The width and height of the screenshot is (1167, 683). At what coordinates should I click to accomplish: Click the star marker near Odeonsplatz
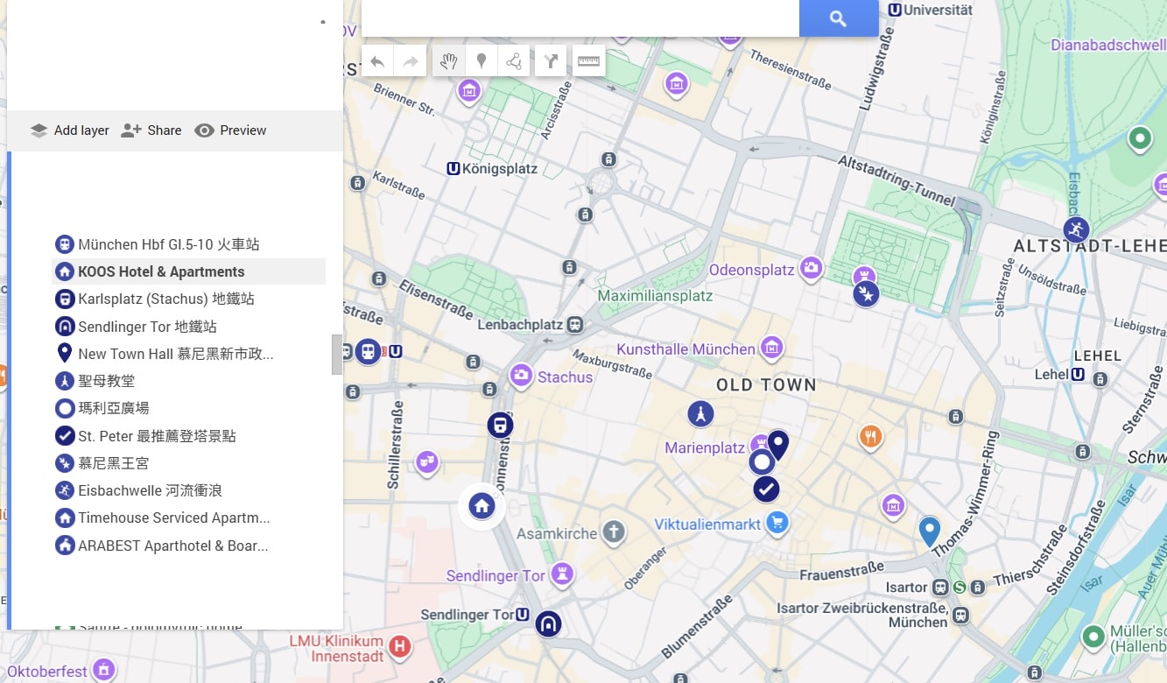[866, 293]
